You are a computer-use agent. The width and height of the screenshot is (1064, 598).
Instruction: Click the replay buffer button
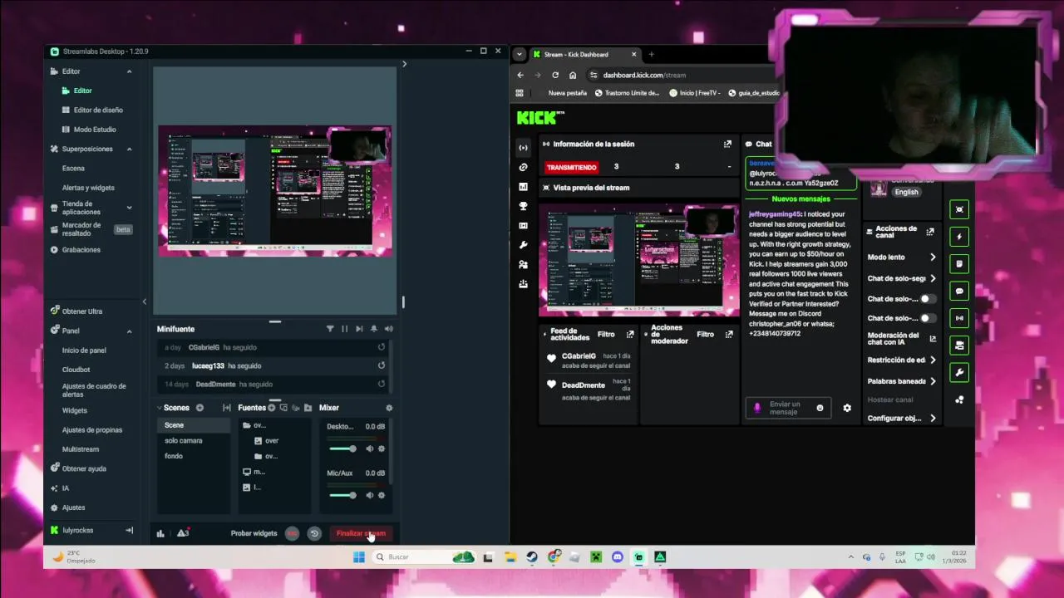point(314,533)
